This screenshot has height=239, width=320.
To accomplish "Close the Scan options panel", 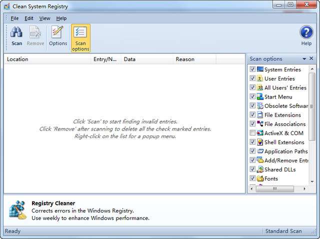I will 311,58.
